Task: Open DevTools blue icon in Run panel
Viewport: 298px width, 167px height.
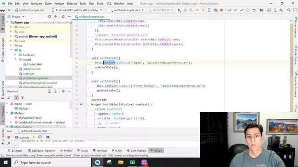Action: tap(47, 137)
